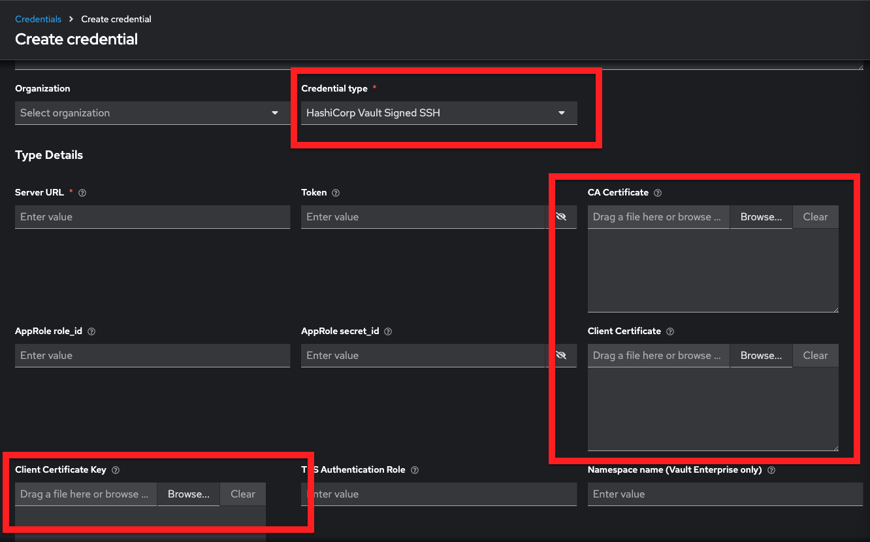870x542 pixels.
Task: Browse for a CA Certificate file
Action: click(761, 217)
